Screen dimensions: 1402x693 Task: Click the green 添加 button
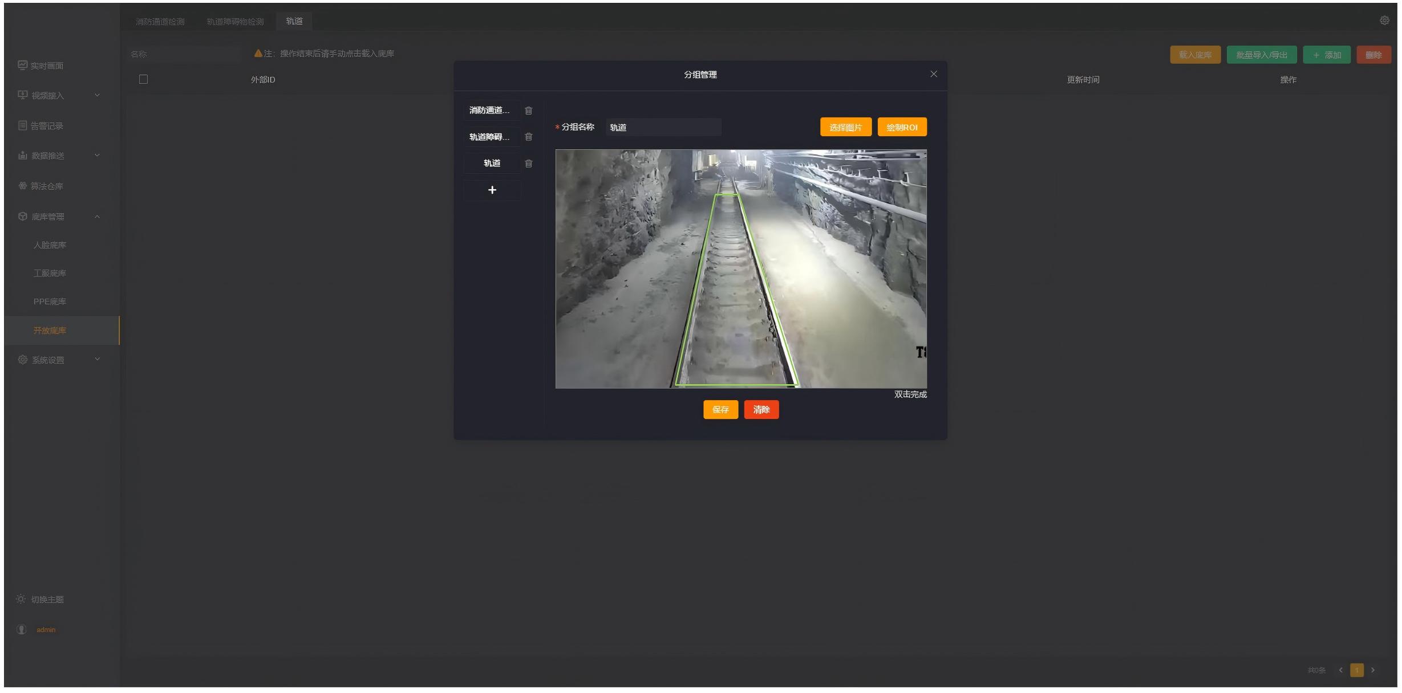pyautogui.click(x=1327, y=55)
